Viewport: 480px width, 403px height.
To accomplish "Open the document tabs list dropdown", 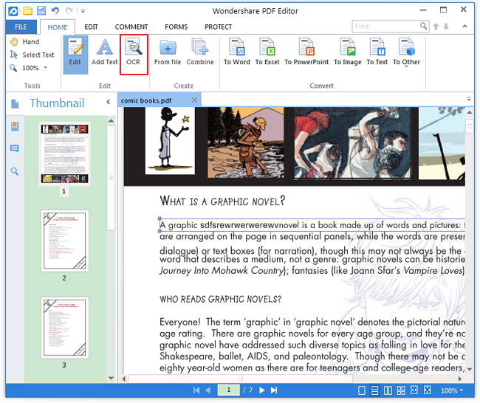I will [x=469, y=99].
